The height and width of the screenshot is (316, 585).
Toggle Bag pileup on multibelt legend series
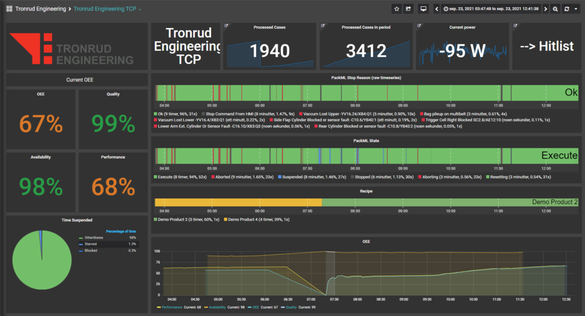[463, 114]
